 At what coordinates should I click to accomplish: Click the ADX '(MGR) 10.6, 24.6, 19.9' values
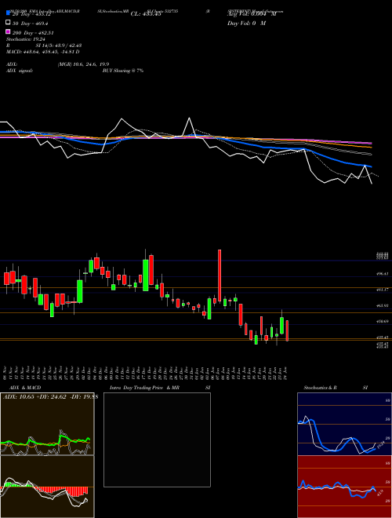click(x=83, y=64)
